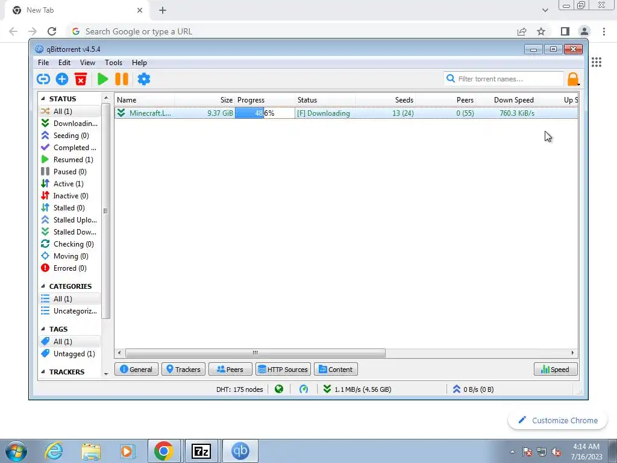The image size is (617, 463).
Task: Open the View menu
Action: [87, 63]
